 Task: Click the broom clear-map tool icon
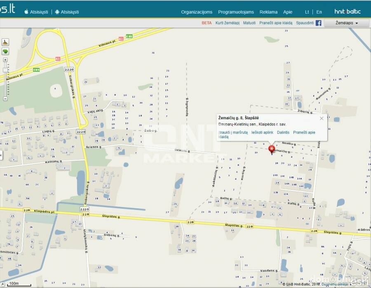pos(5,42)
